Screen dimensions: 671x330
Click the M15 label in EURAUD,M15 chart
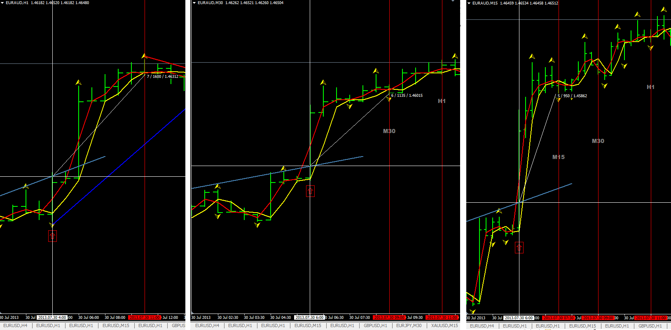[559, 157]
